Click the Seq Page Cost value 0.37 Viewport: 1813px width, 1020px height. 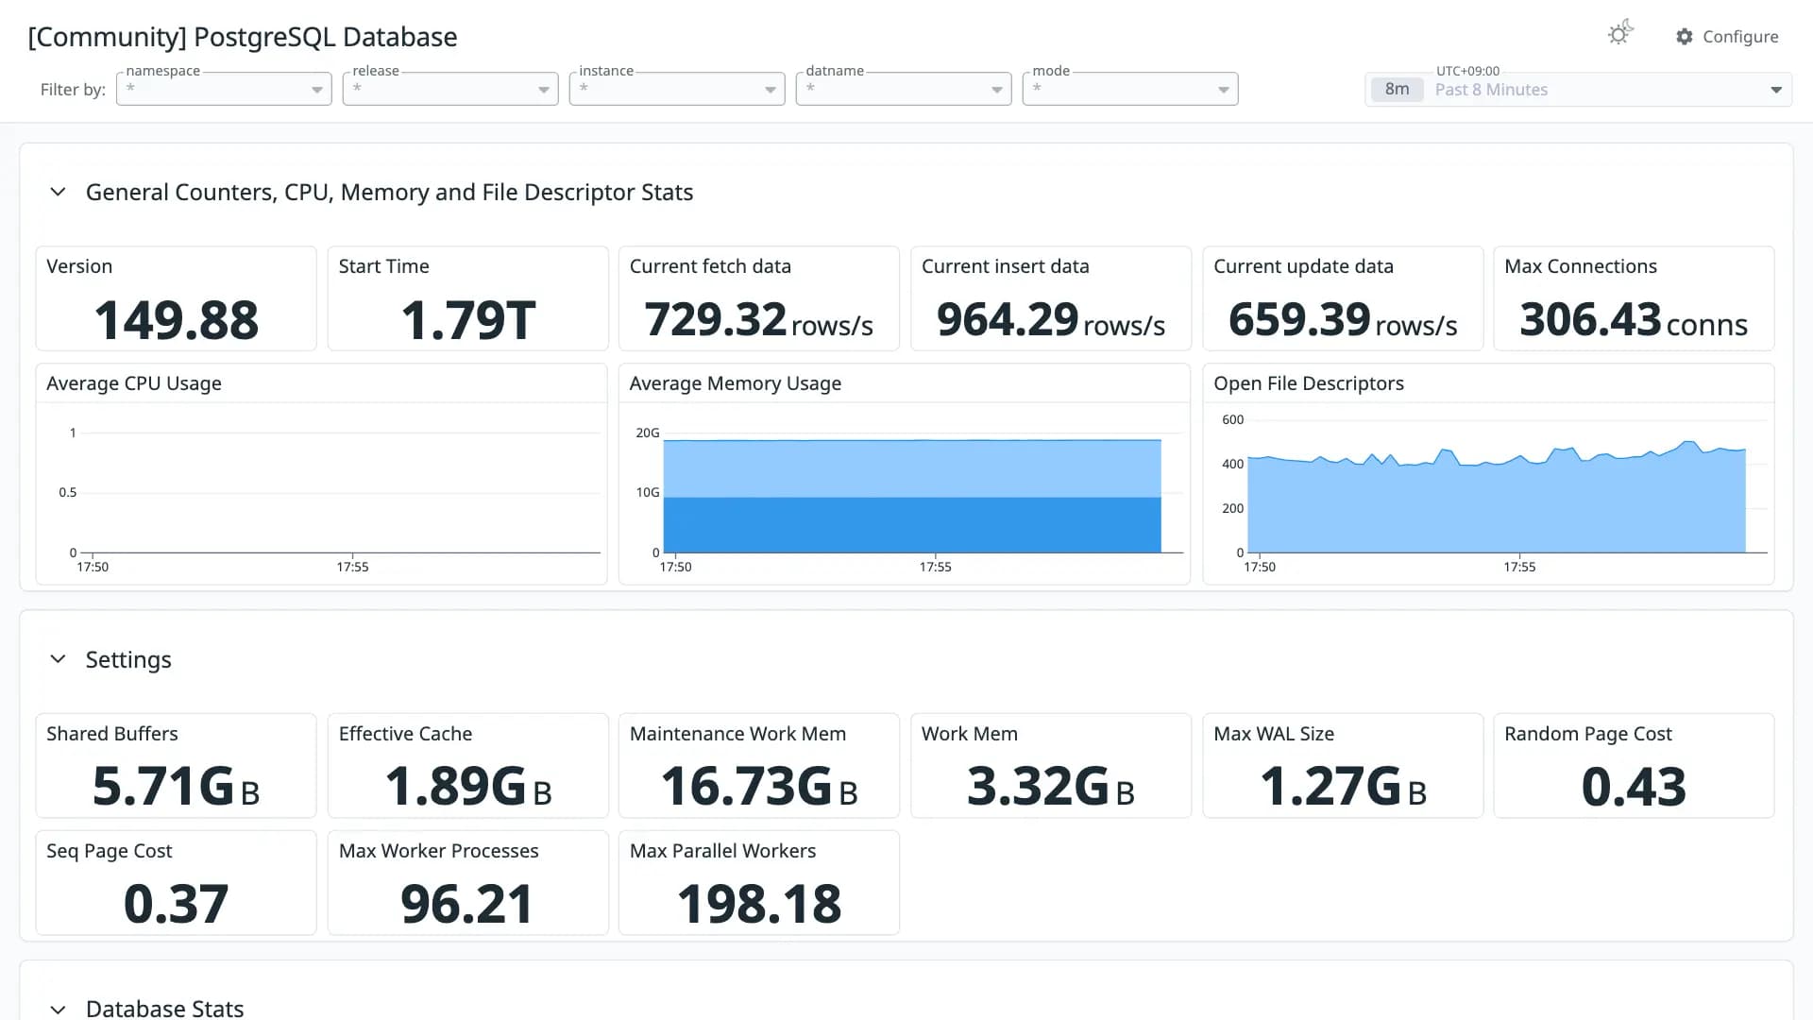(176, 904)
